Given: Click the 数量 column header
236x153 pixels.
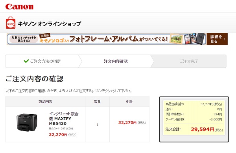Looking at the screenshot, I should pos(98,102).
